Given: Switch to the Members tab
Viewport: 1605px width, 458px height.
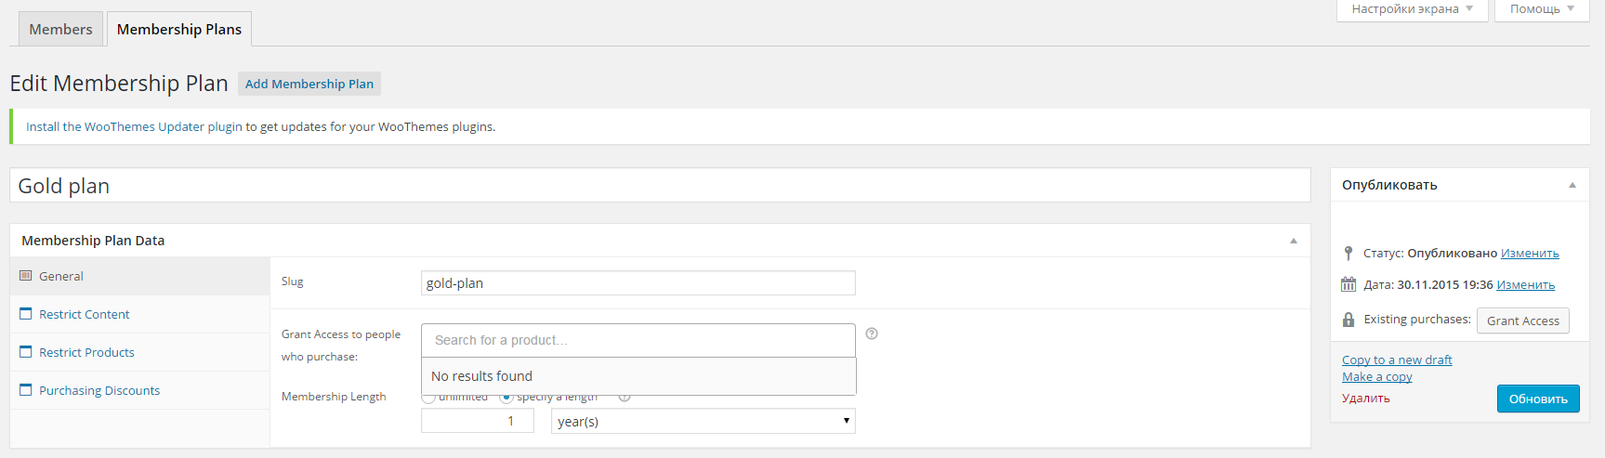Looking at the screenshot, I should pyautogui.click(x=60, y=29).
